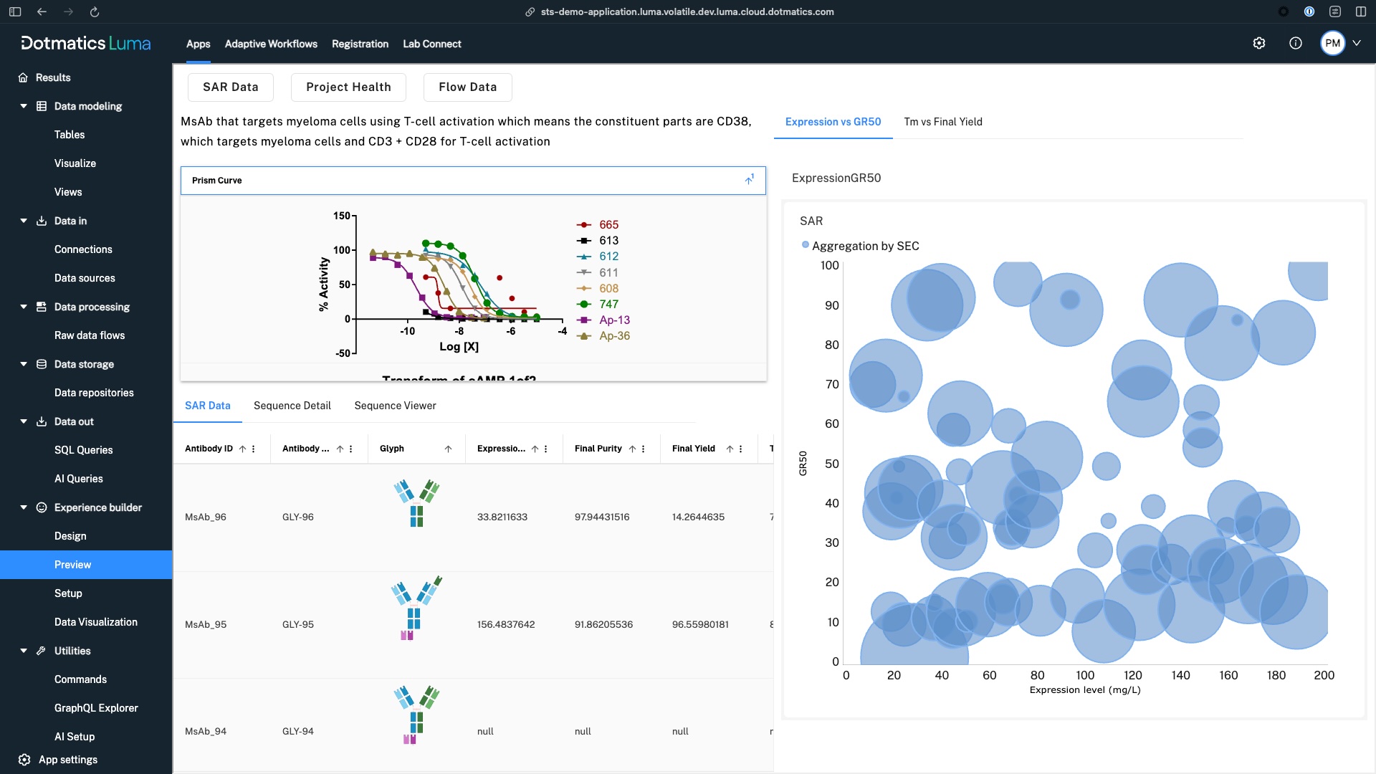The height and width of the screenshot is (774, 1376).
Task: Click the Data in import icon
Action: pos(41,221)
